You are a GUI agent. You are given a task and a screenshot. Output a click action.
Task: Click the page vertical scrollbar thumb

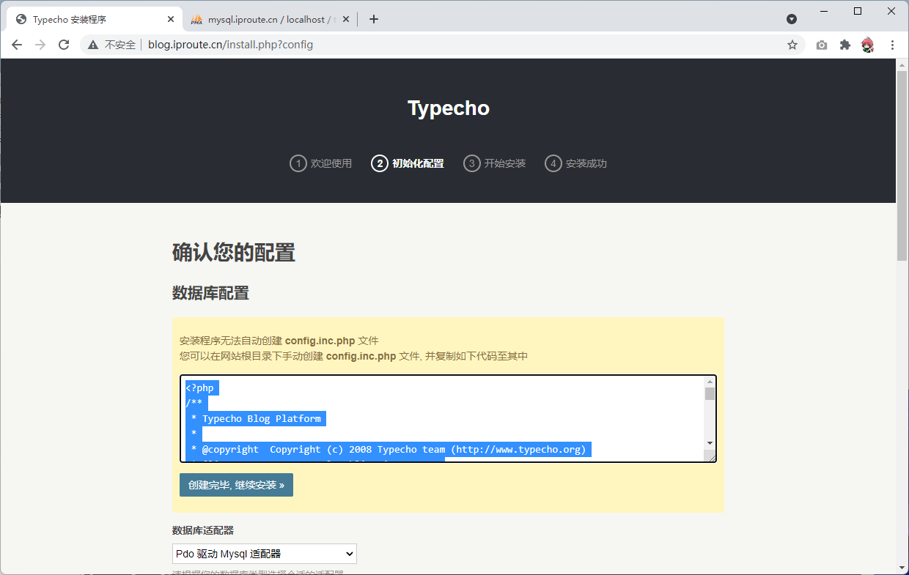click(x=902, y=166)
